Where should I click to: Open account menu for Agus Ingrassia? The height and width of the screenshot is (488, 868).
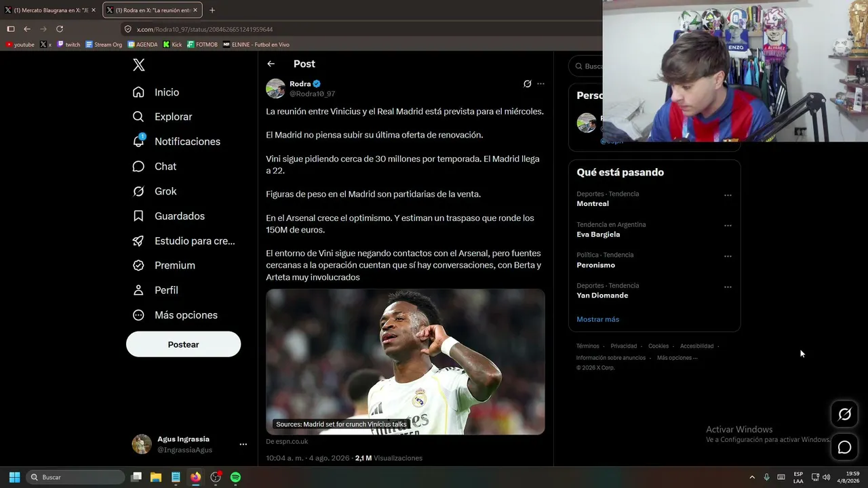[x=243, y=445]
